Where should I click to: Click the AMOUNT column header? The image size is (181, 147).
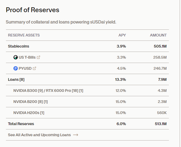click(158, 35)
